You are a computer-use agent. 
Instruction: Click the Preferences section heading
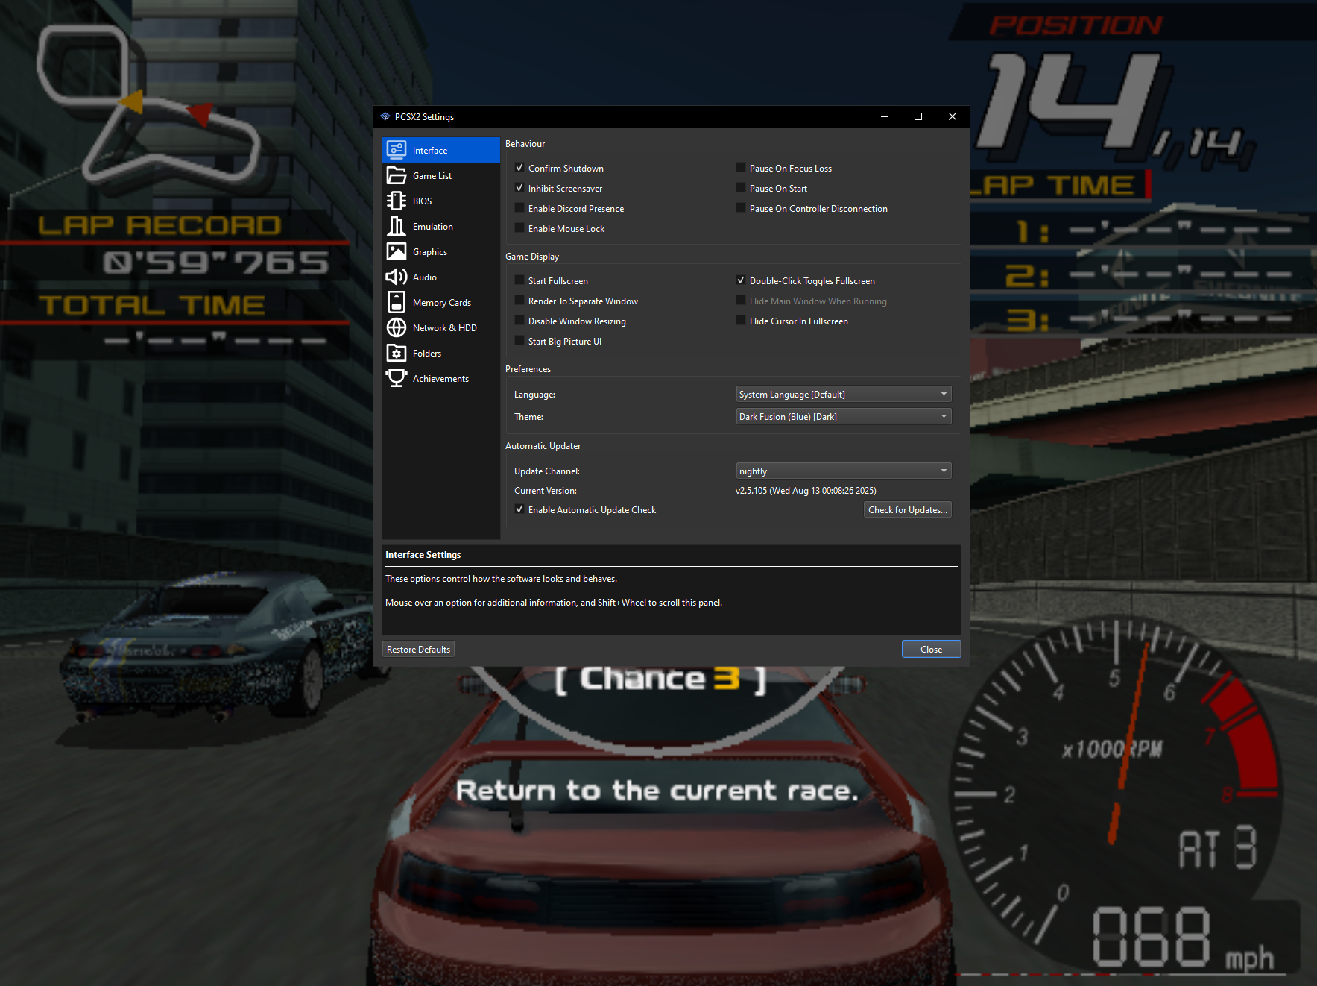pos(528,369)
